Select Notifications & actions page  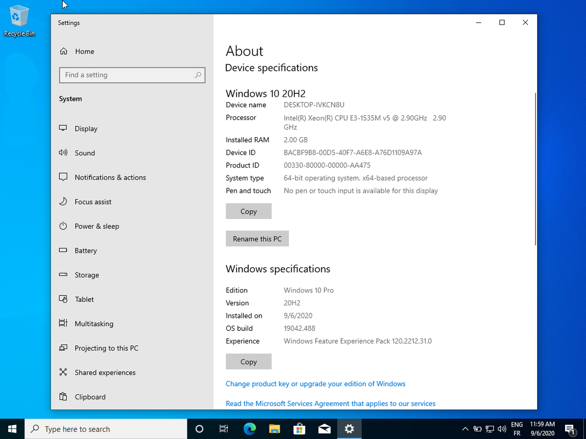point(132,177)
